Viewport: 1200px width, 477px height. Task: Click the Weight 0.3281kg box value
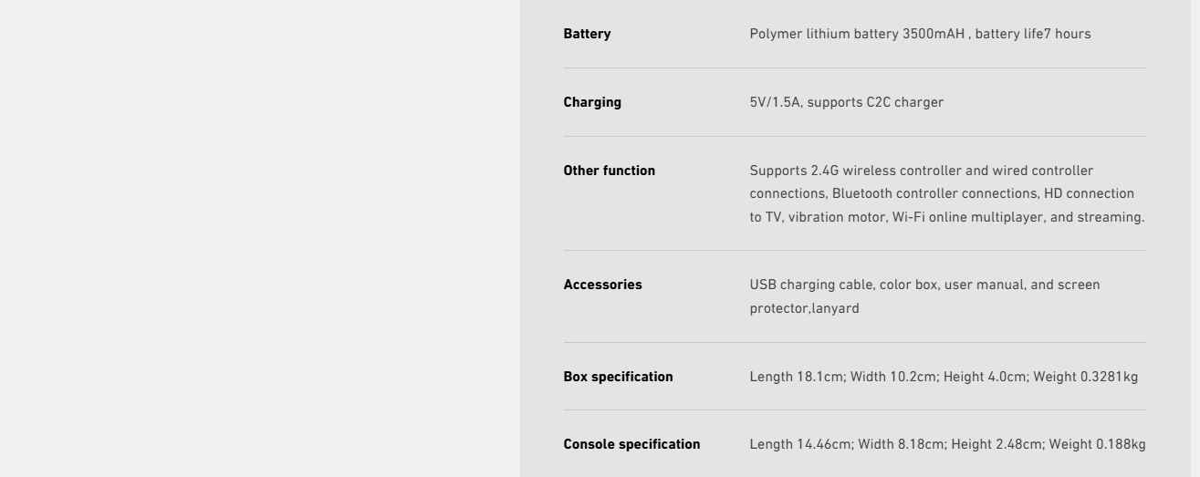1089,377
